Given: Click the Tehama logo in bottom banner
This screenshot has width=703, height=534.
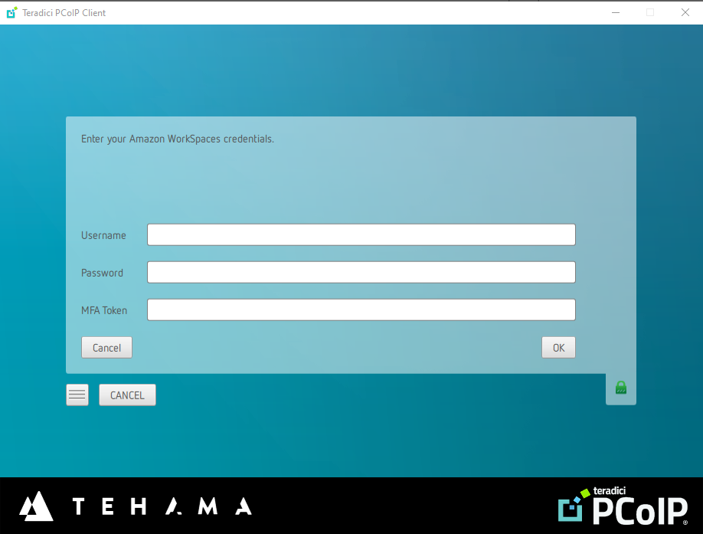Looking at the screenshot, I should click(x=136, y=506).
